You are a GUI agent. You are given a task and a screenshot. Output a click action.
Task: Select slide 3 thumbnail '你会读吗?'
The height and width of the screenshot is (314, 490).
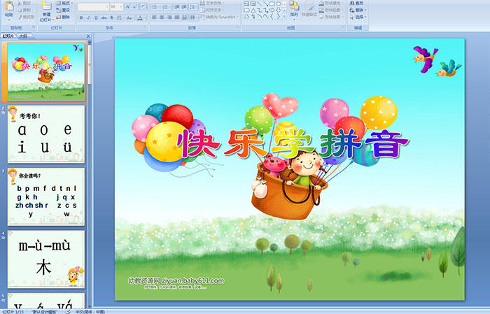coord(46,197)
